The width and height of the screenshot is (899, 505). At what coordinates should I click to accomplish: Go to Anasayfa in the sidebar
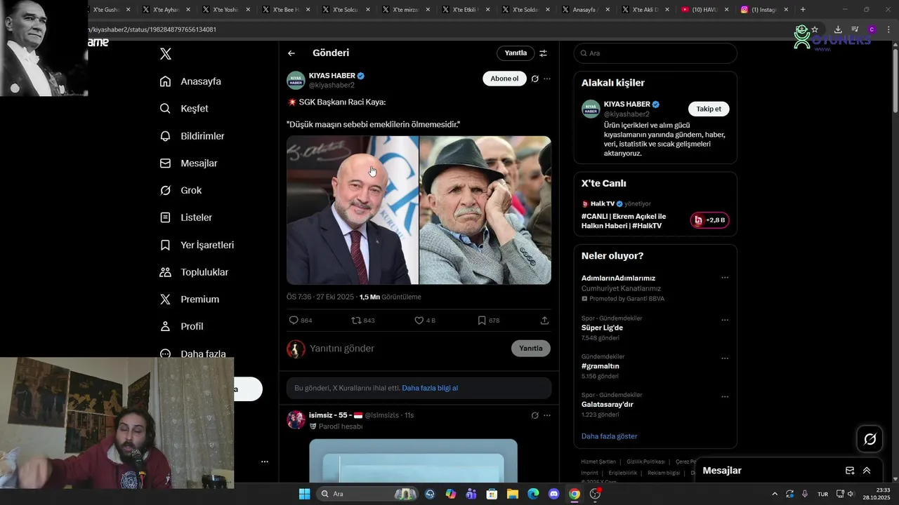point(190,81)
